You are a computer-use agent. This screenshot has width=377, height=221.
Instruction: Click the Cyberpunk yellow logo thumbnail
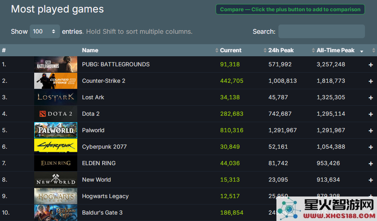point(56,147)
